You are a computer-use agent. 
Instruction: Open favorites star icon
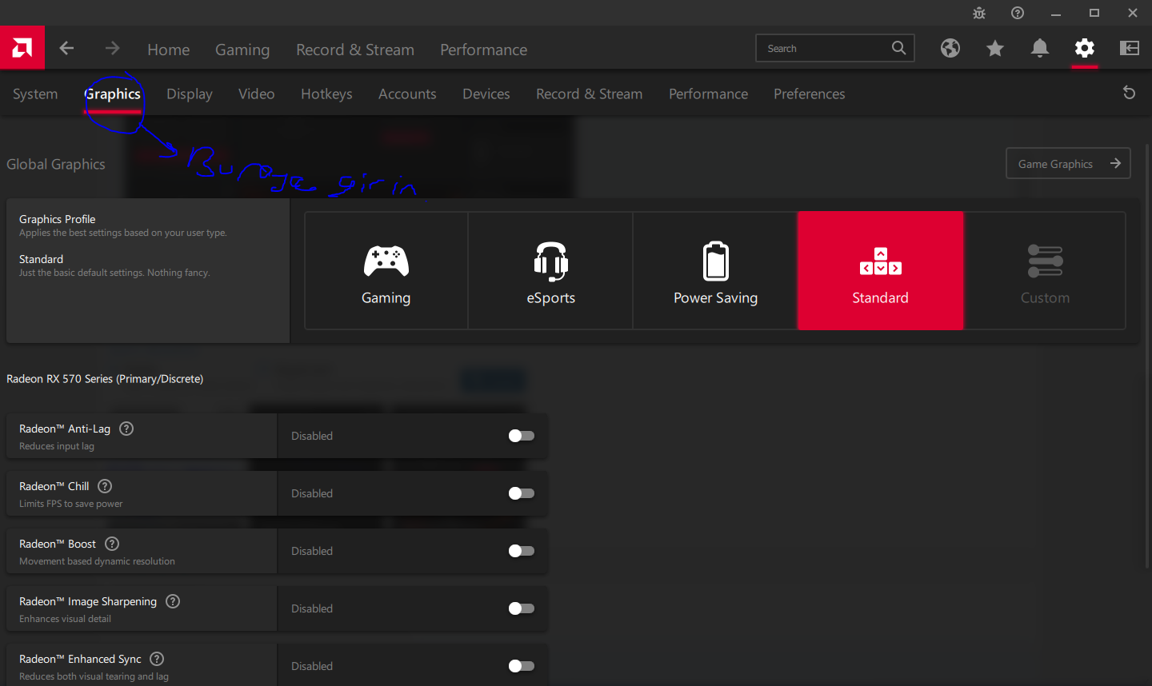pos(995,48)
